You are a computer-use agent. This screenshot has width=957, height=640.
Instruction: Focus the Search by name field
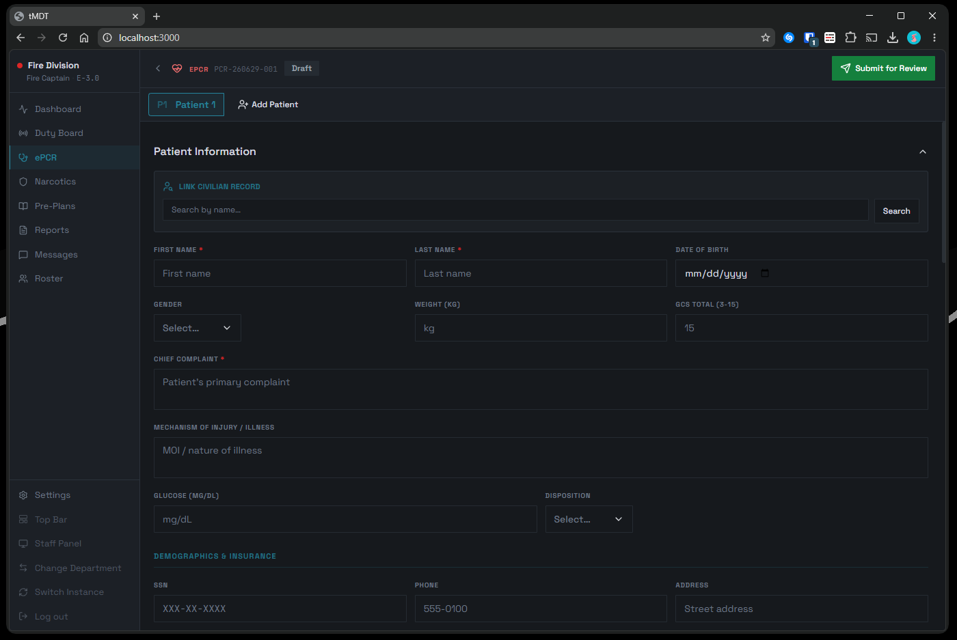coord(515,210)
